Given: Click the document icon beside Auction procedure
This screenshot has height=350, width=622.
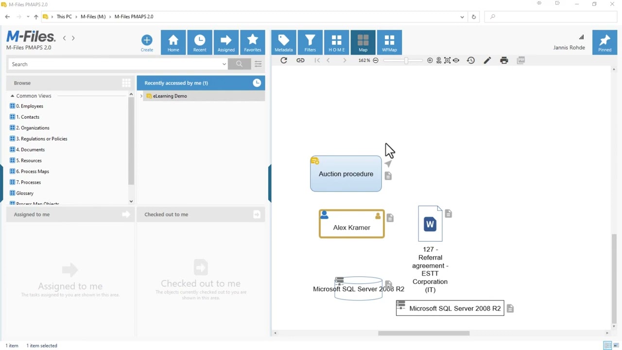Looking at the screenshot, I should pyautogui.click(x=388, y=175).
